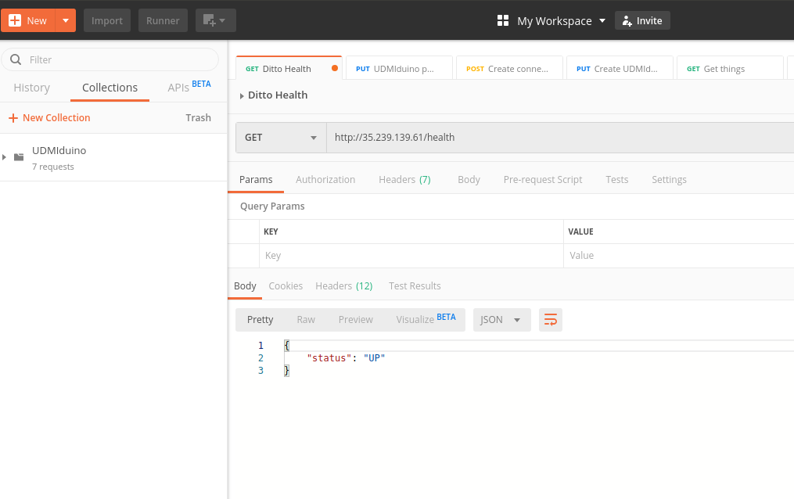Open the Tests tab
Image resolution: width=794 pixels, height=499 pixels.
point(616,180)
